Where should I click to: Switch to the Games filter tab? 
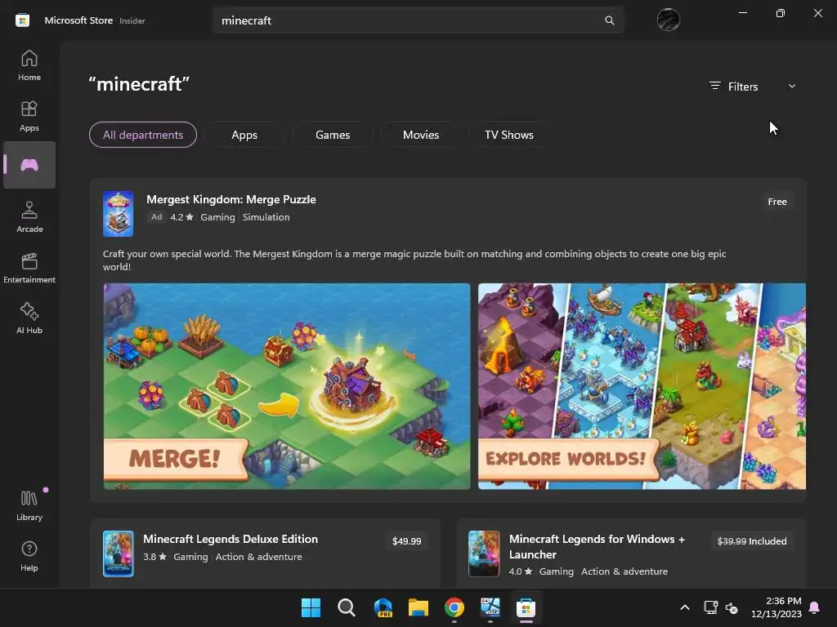tap(333, 135)
